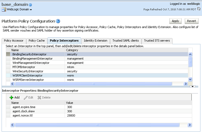The height and width of the screenshot is (134, 202).
Task: Click the interceptors vertical scrollbar thumb
Action: click(190, 62)
